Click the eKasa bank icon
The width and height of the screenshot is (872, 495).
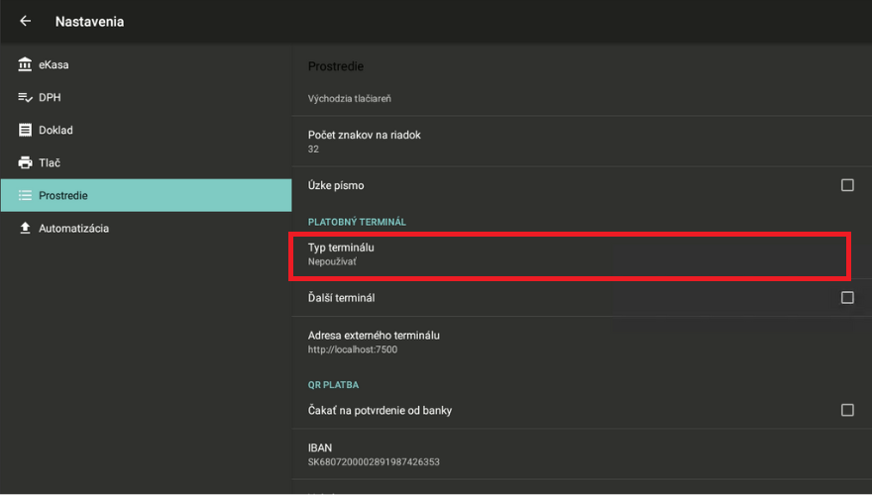point(25,64)
